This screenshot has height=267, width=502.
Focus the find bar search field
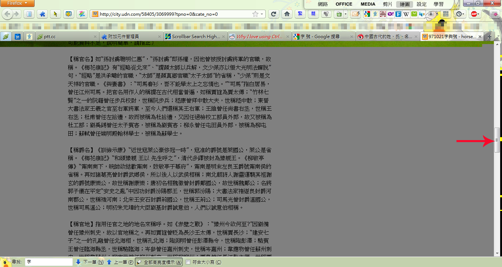49,262
